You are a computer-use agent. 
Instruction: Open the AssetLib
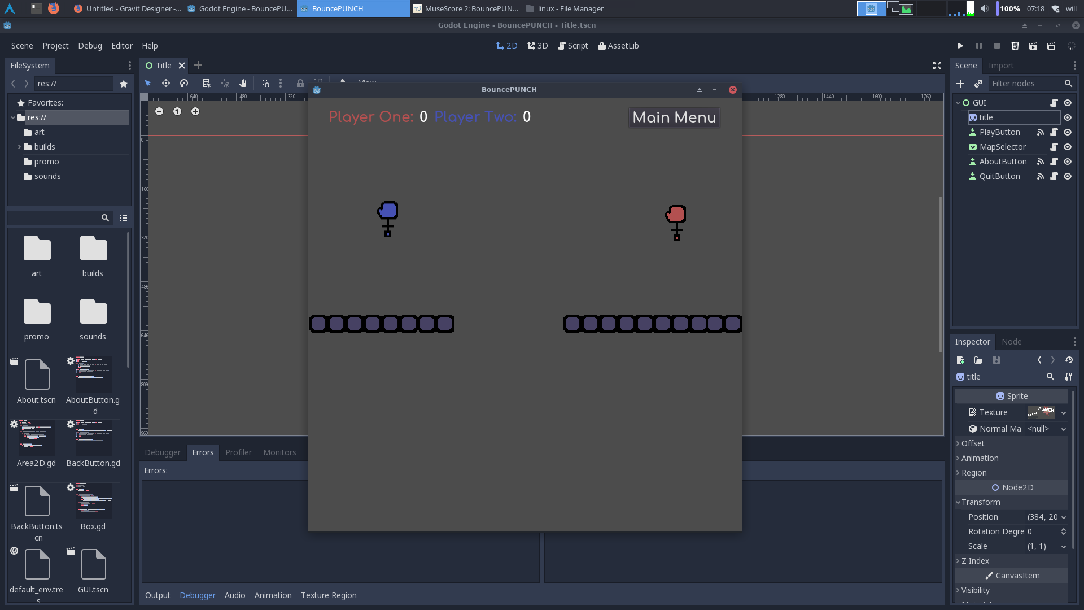click(618, 46)
